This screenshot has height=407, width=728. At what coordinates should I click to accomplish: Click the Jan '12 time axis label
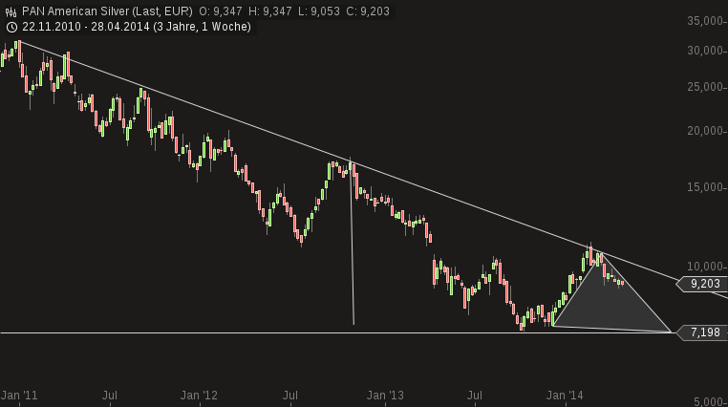[199, 396]
